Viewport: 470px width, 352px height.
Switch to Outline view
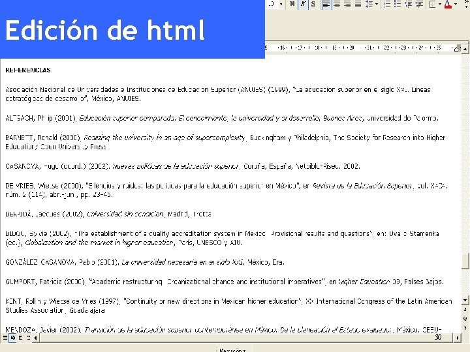(28, 338)
